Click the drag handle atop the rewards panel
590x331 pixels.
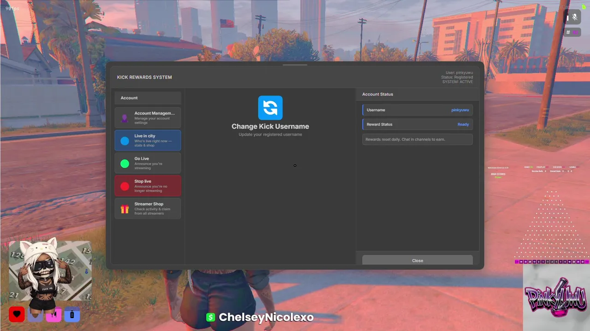295,65
